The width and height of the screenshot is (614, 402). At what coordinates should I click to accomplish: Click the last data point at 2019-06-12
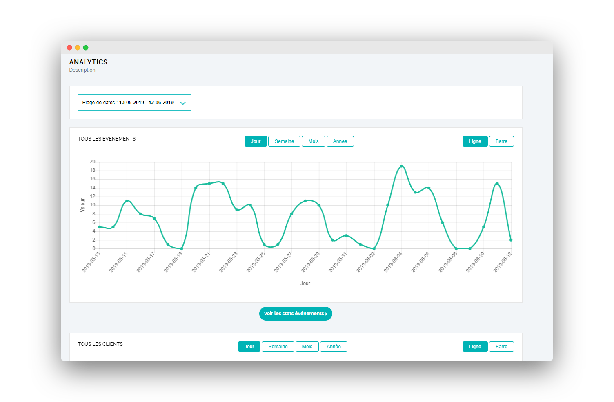(x=511, y=240)
